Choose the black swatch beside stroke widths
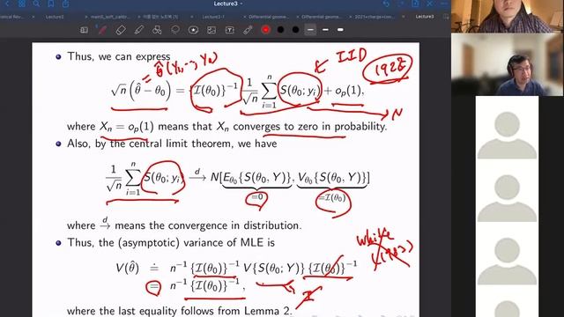The height and width of the screenshot is (317, 564). pyautogui.click(x=295, y=30)
